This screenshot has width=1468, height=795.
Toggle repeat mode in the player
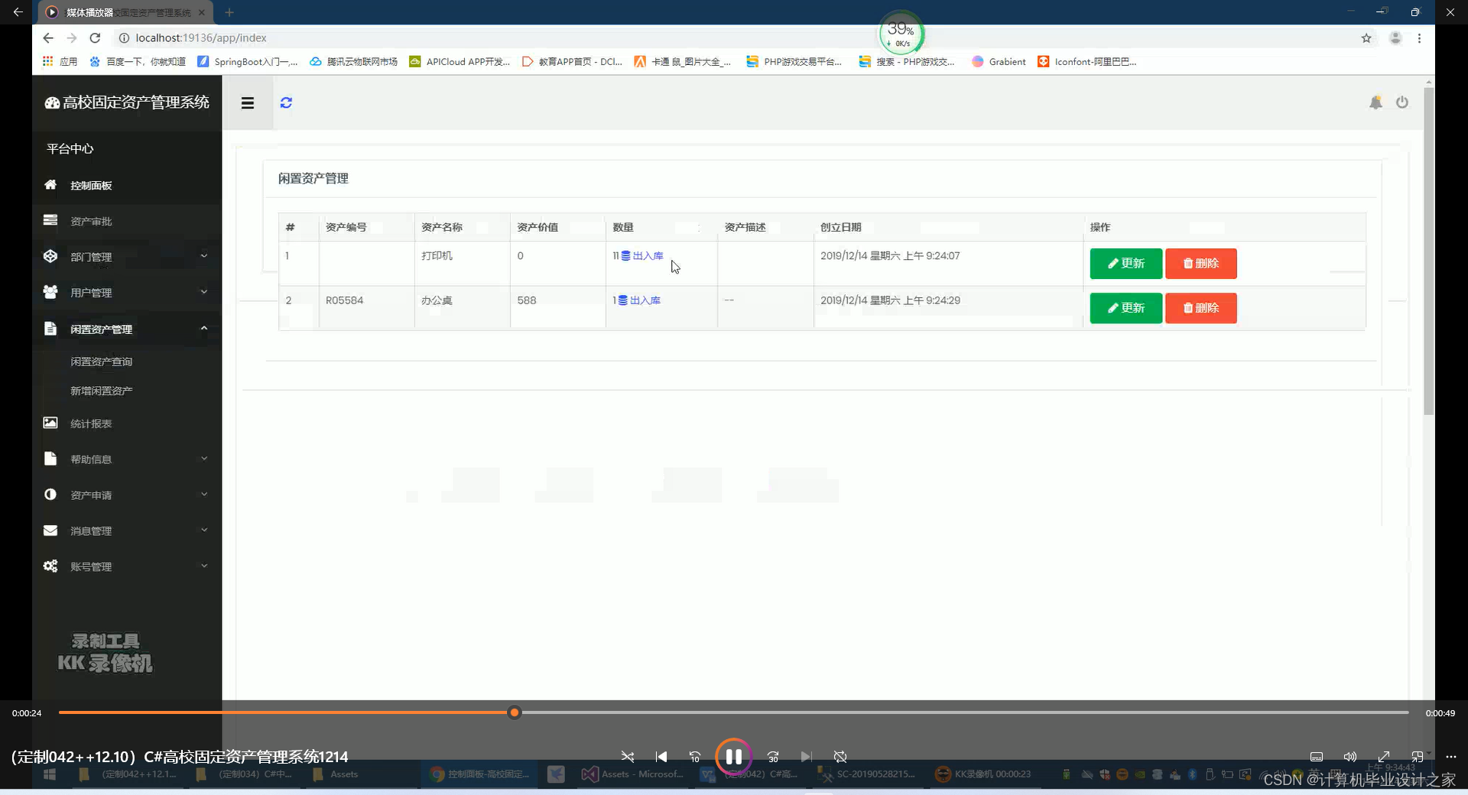click(840, 757)
